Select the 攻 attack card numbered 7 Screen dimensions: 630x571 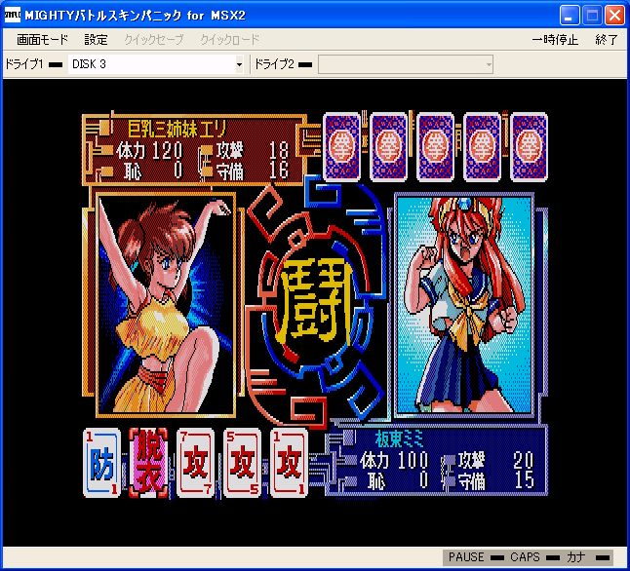pos(195,463)
